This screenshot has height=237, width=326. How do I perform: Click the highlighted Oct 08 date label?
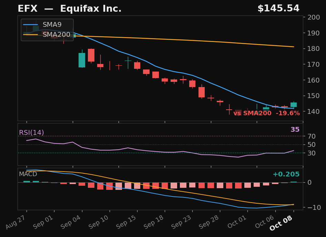coord(281,223)
